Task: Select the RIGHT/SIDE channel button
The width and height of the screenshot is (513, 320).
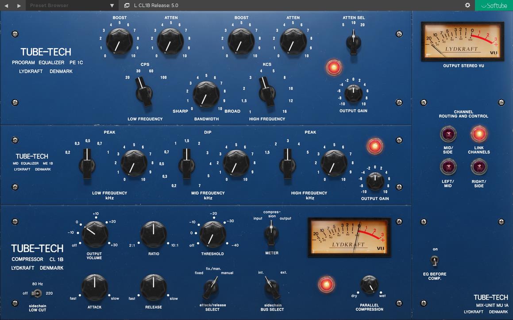Action: point(478,167)
